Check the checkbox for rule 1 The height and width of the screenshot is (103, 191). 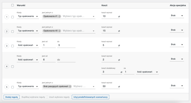click(x=13, y=17)
